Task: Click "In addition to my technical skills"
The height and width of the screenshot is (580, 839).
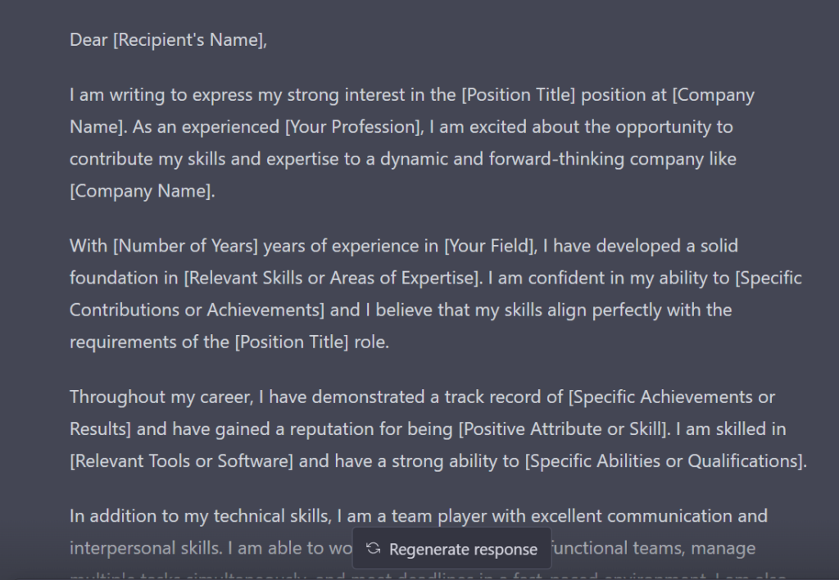Action: coord(200,516)
